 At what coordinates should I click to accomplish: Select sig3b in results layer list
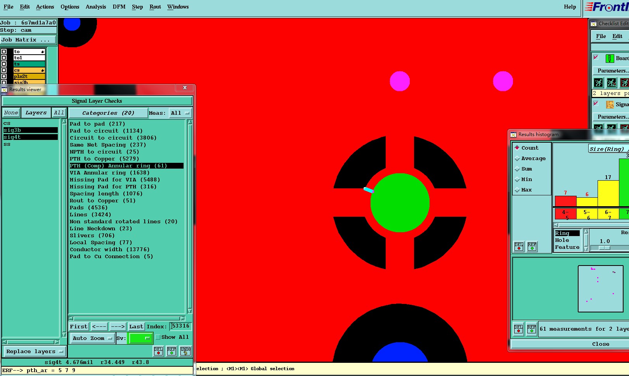pyautogui.click(x=31, y=130)
